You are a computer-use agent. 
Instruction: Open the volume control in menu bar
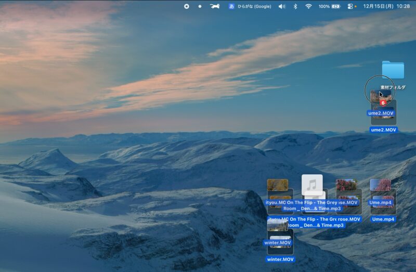(282, 6)
